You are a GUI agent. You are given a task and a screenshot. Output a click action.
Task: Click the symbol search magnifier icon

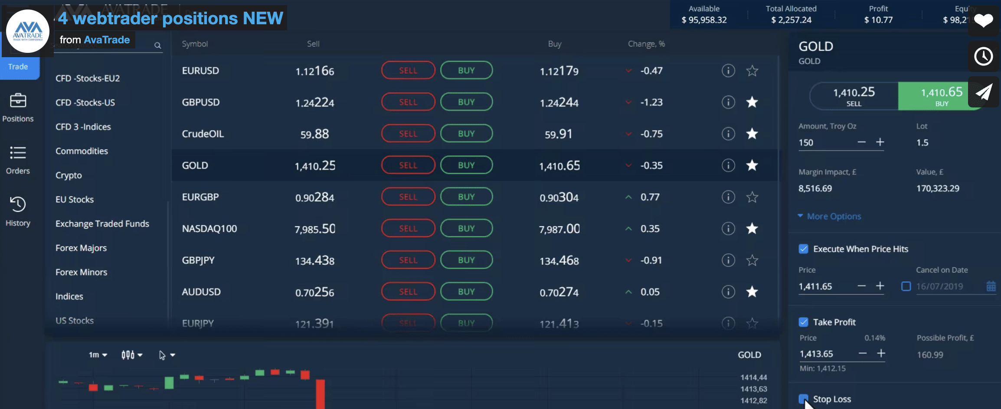click(x=157, y=45)
